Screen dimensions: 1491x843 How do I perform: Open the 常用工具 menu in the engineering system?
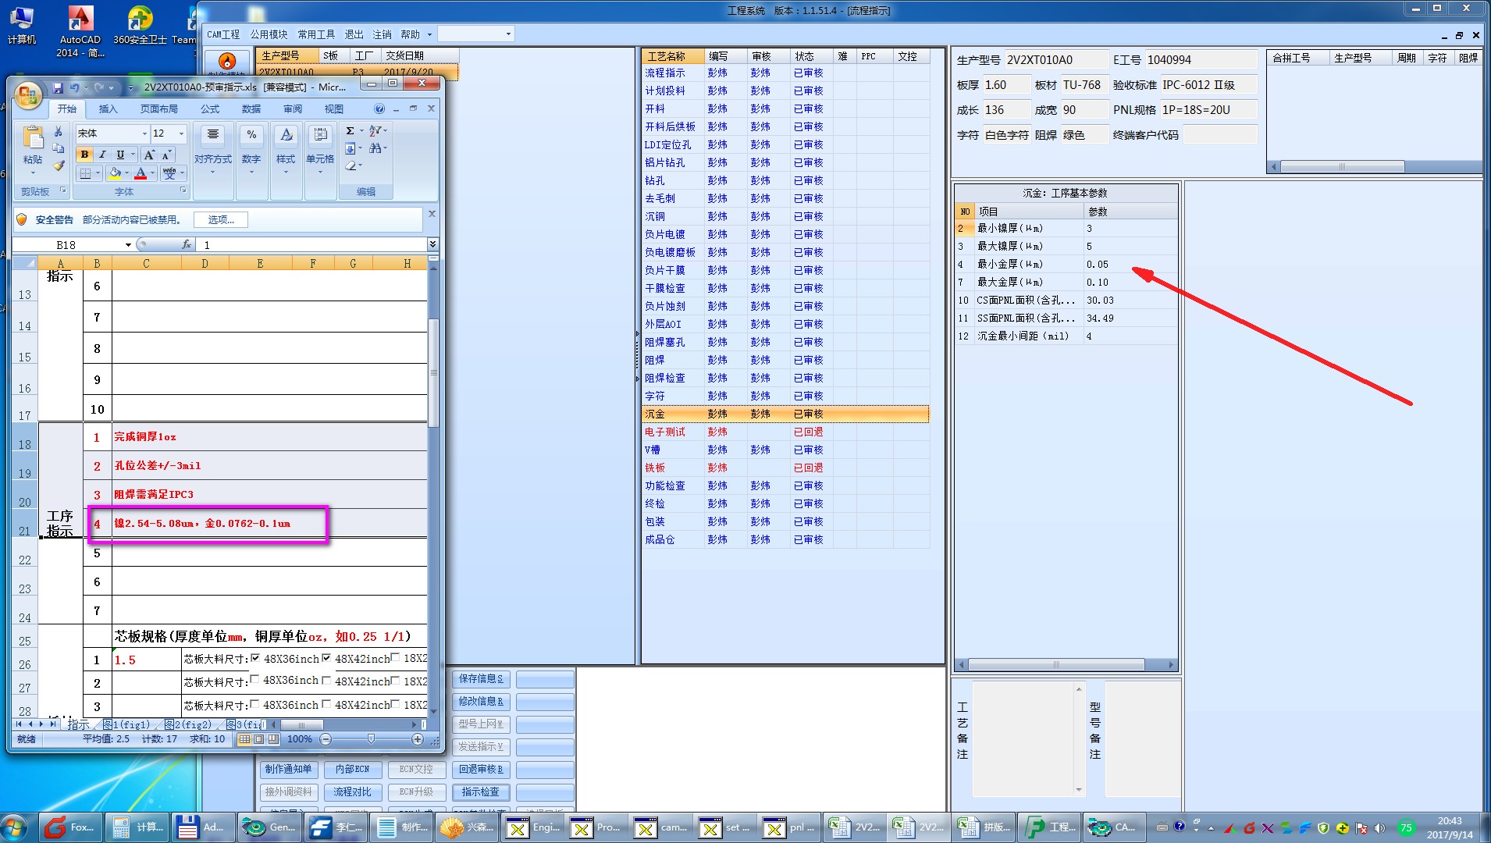click(316, 34)
